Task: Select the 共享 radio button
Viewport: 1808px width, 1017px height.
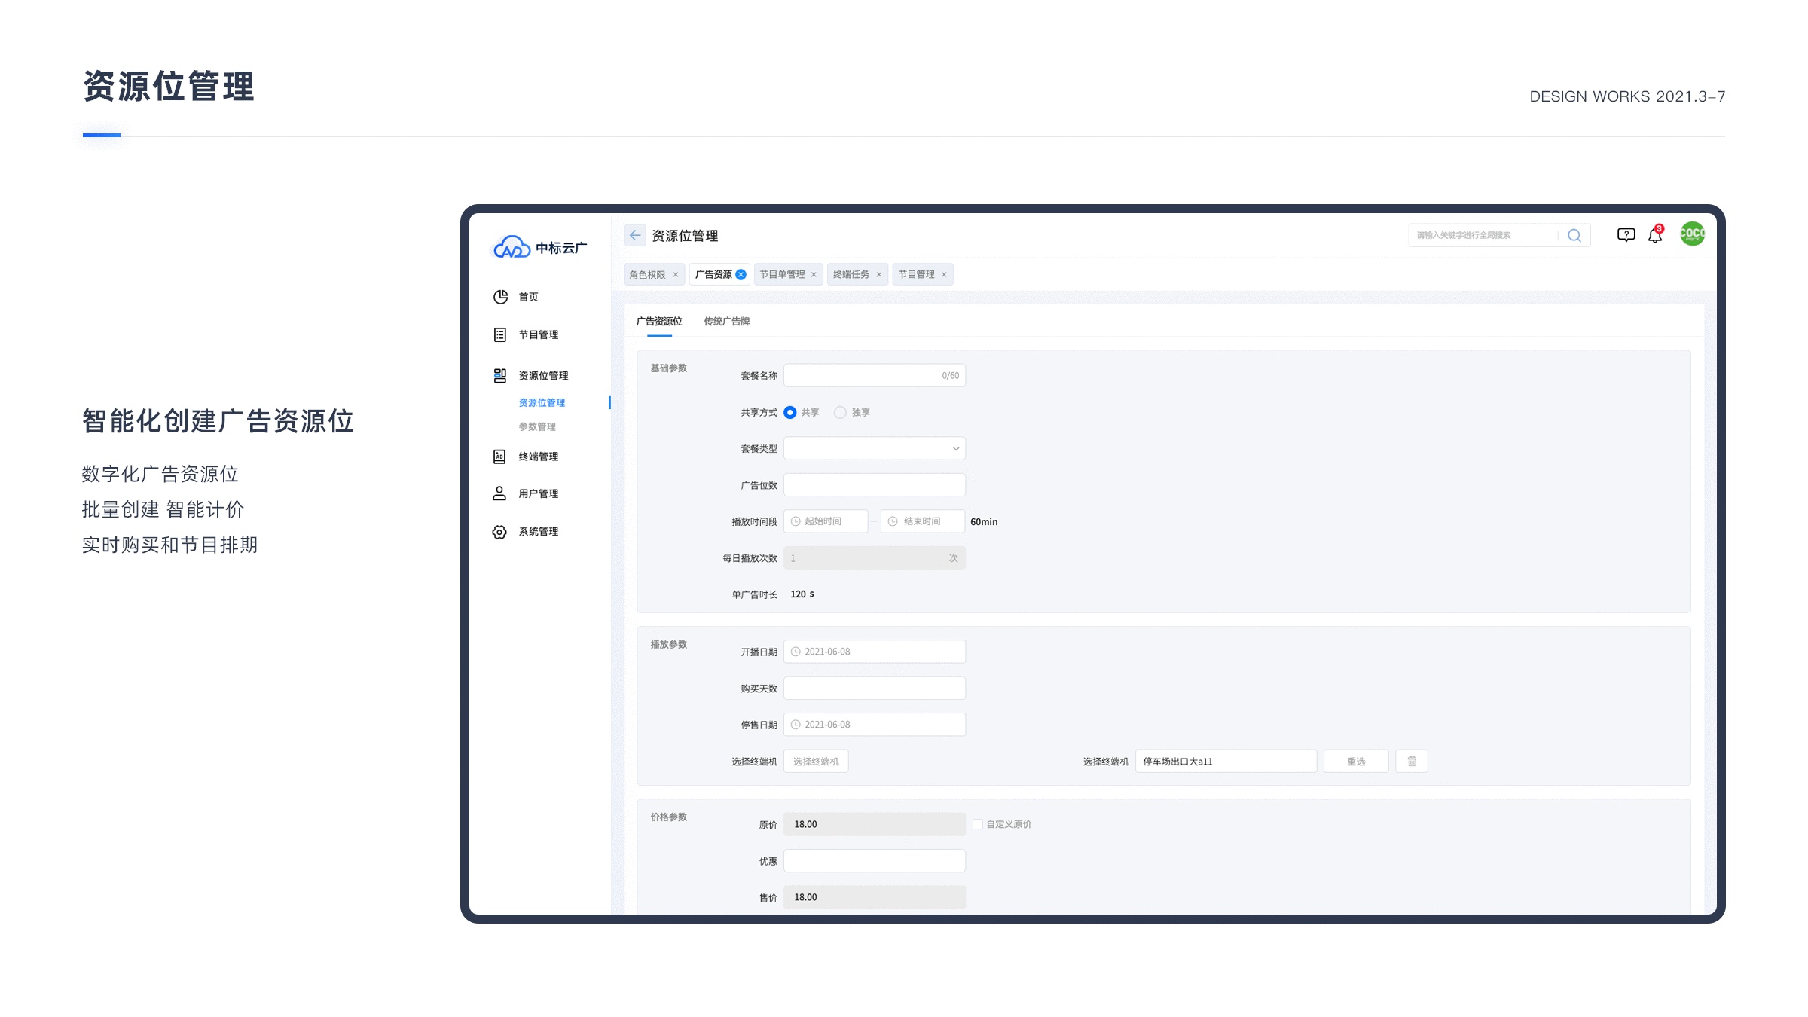Action: click(790, 412)
